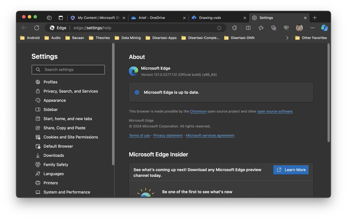The height and width of the screenshot is (219, 347).
Task: Click the address bar showing edge://settings/help
Action: point(136,28)
